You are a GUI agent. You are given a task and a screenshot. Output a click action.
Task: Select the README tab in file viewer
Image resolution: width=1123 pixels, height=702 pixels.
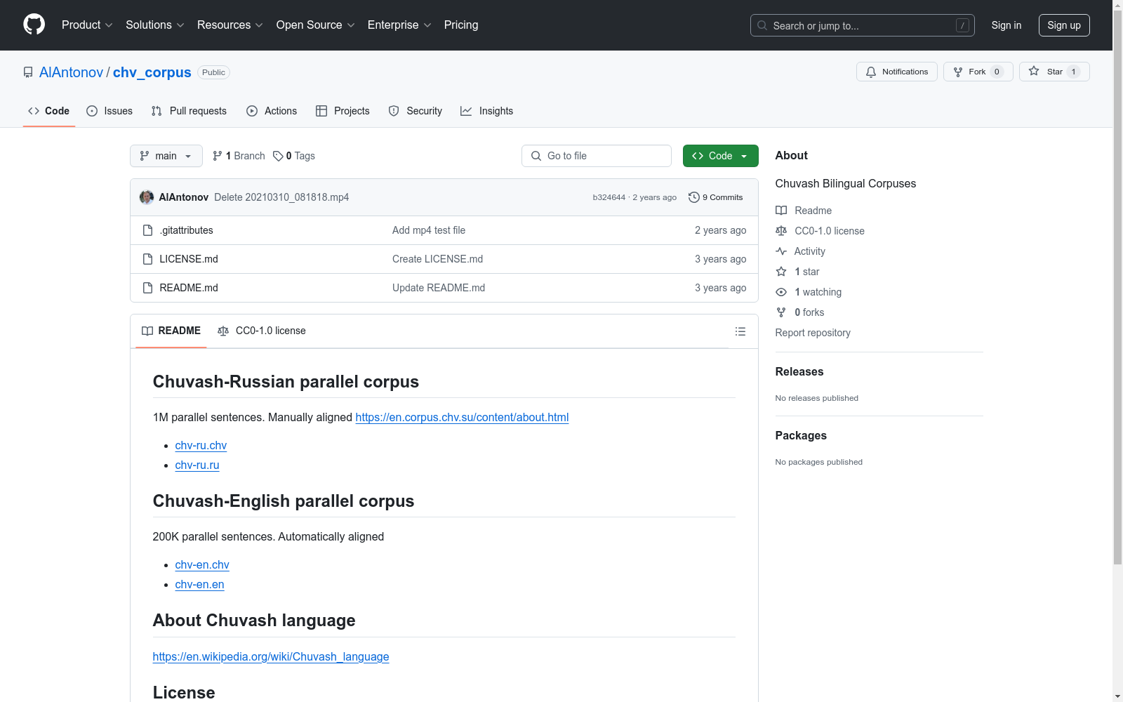[171, 331]
